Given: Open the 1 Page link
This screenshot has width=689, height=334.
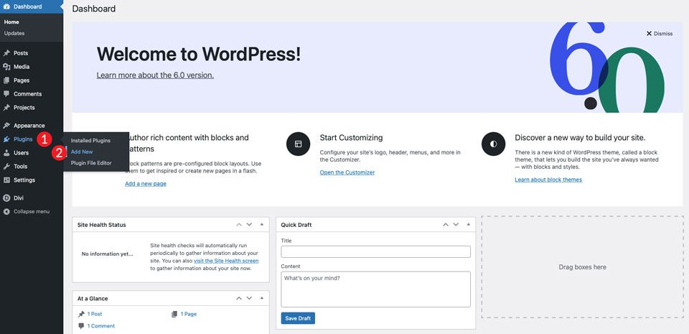Looking at the screenshot, I should point(188,314).
